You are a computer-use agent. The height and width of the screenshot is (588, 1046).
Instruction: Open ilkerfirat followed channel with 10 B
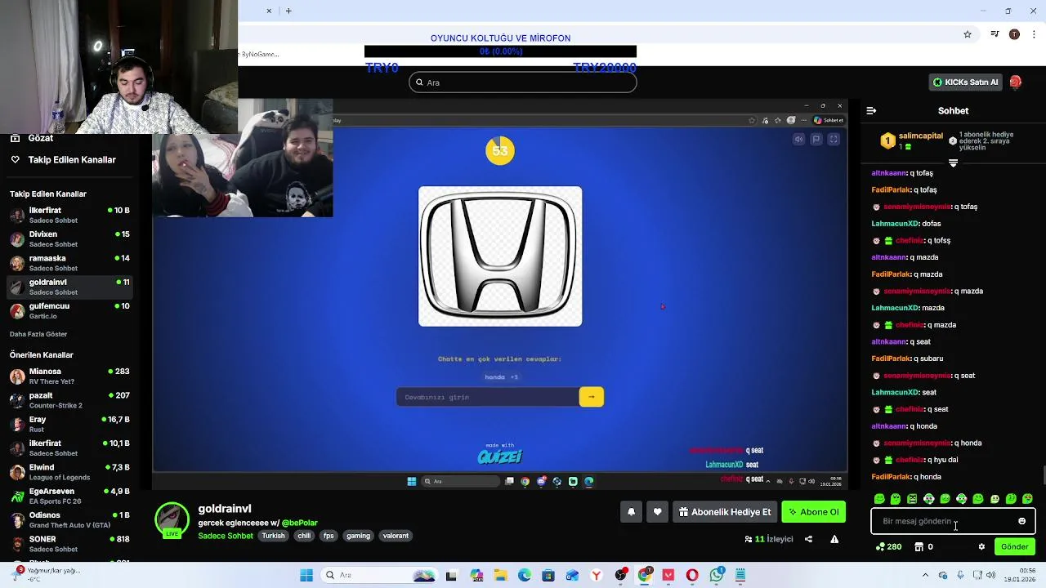(70, 215)
